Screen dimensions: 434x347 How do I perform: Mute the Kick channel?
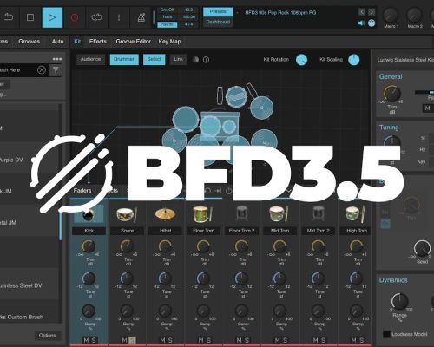pyautogui.click(x=86, y=340)
